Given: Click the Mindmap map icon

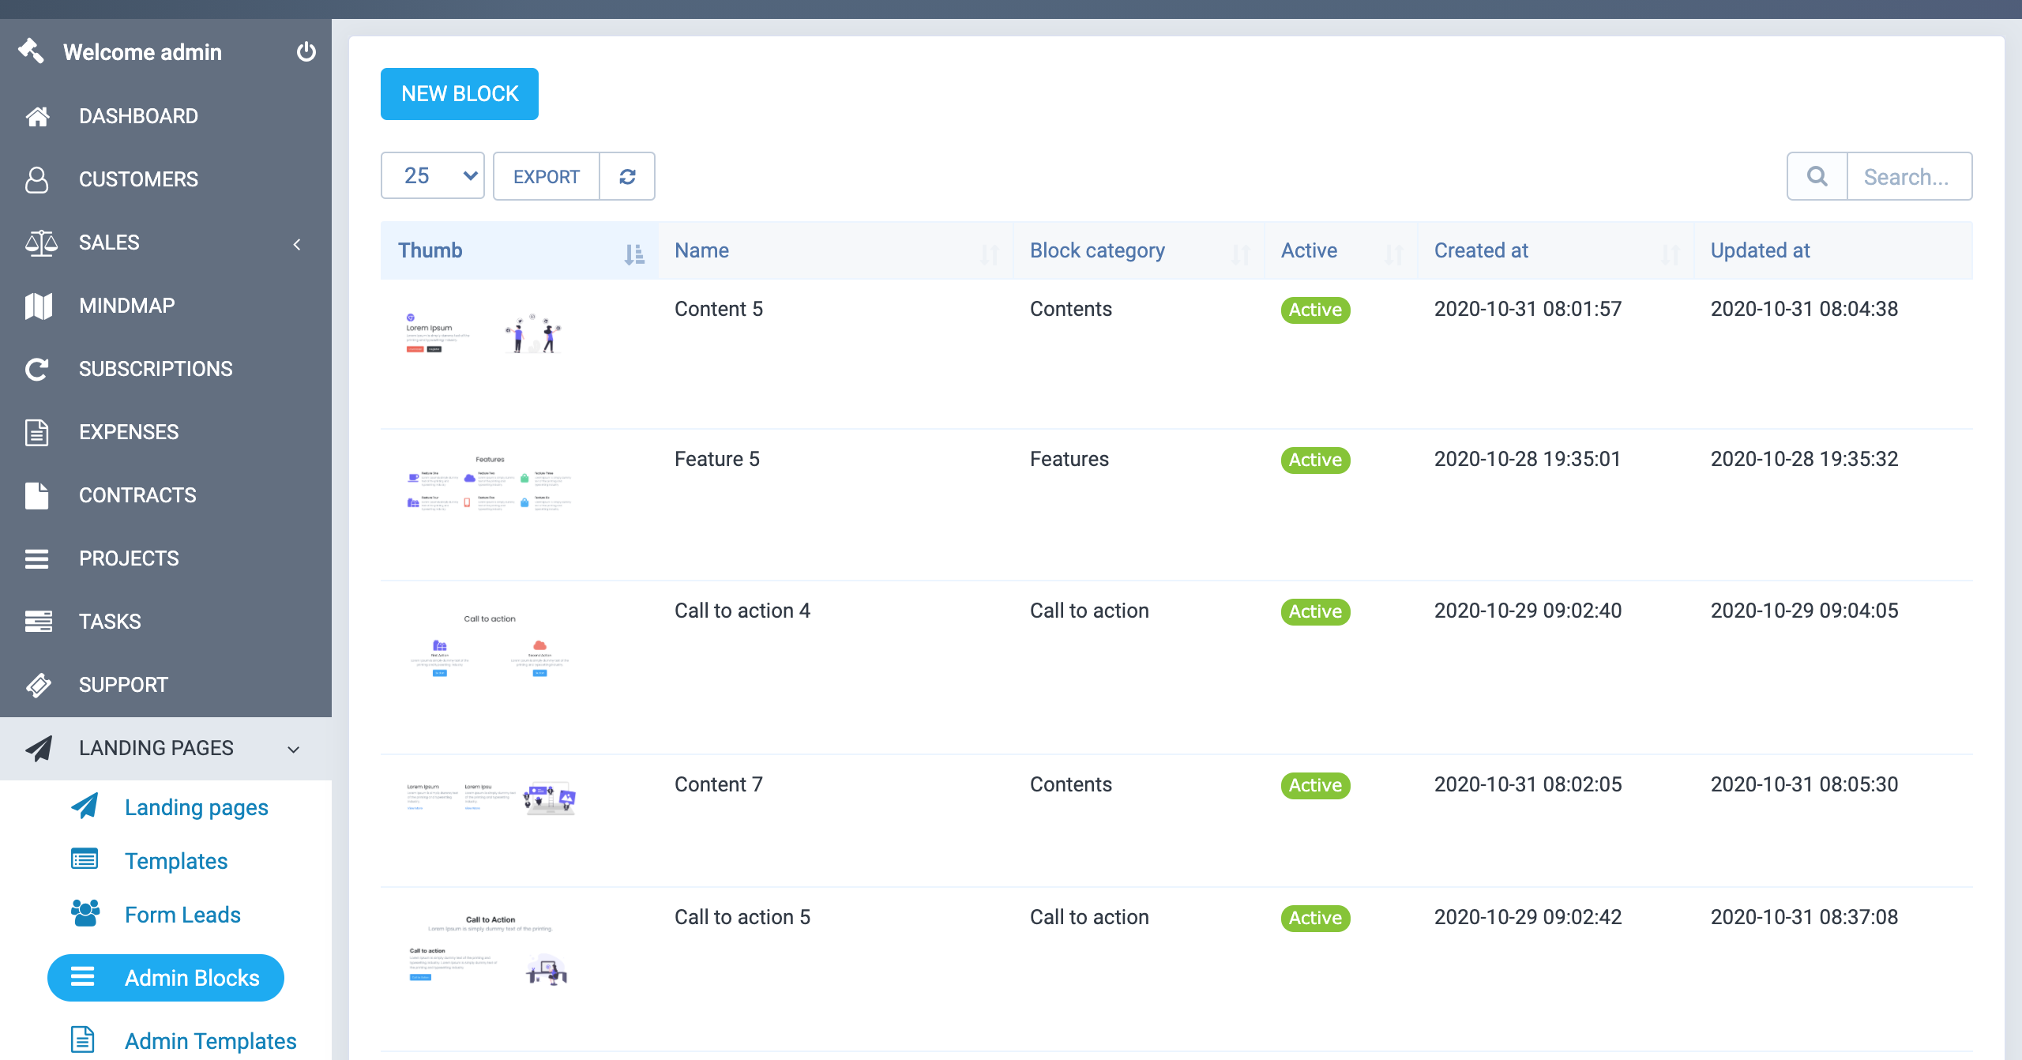Looking at the screenshot, I should click(x=37, y=306).
